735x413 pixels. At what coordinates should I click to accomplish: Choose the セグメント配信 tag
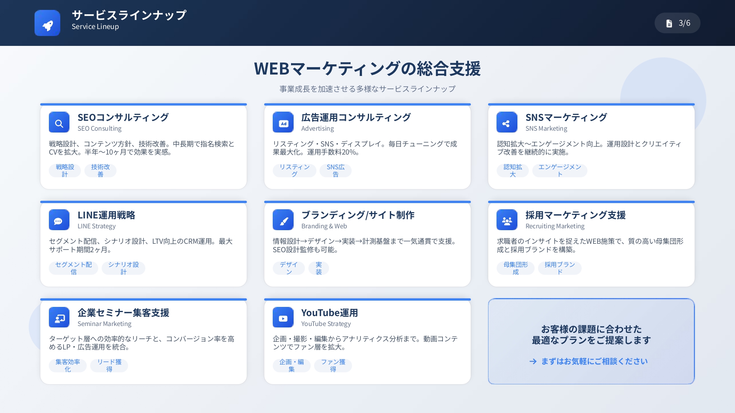click(x=73, y=268)
